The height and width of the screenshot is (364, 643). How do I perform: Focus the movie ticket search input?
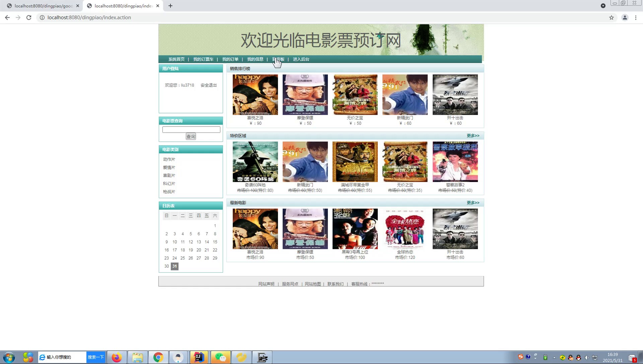191,129
